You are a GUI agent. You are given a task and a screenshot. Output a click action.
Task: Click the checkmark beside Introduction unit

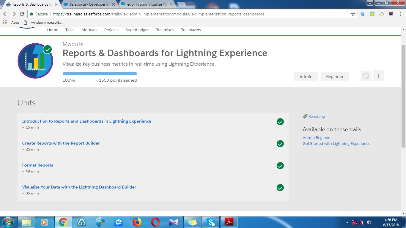click(x=280, y=122)
